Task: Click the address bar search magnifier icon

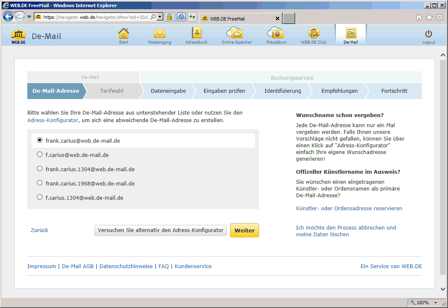Action: (153, 17)
